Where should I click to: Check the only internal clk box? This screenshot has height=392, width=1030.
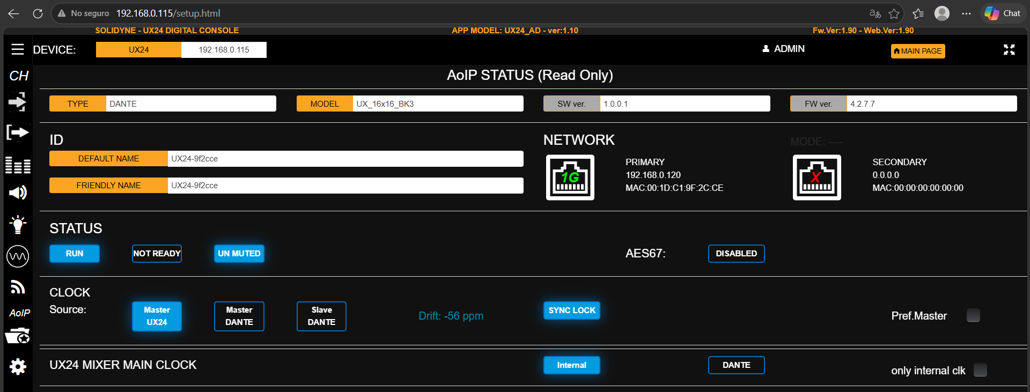tap(980, 370)
